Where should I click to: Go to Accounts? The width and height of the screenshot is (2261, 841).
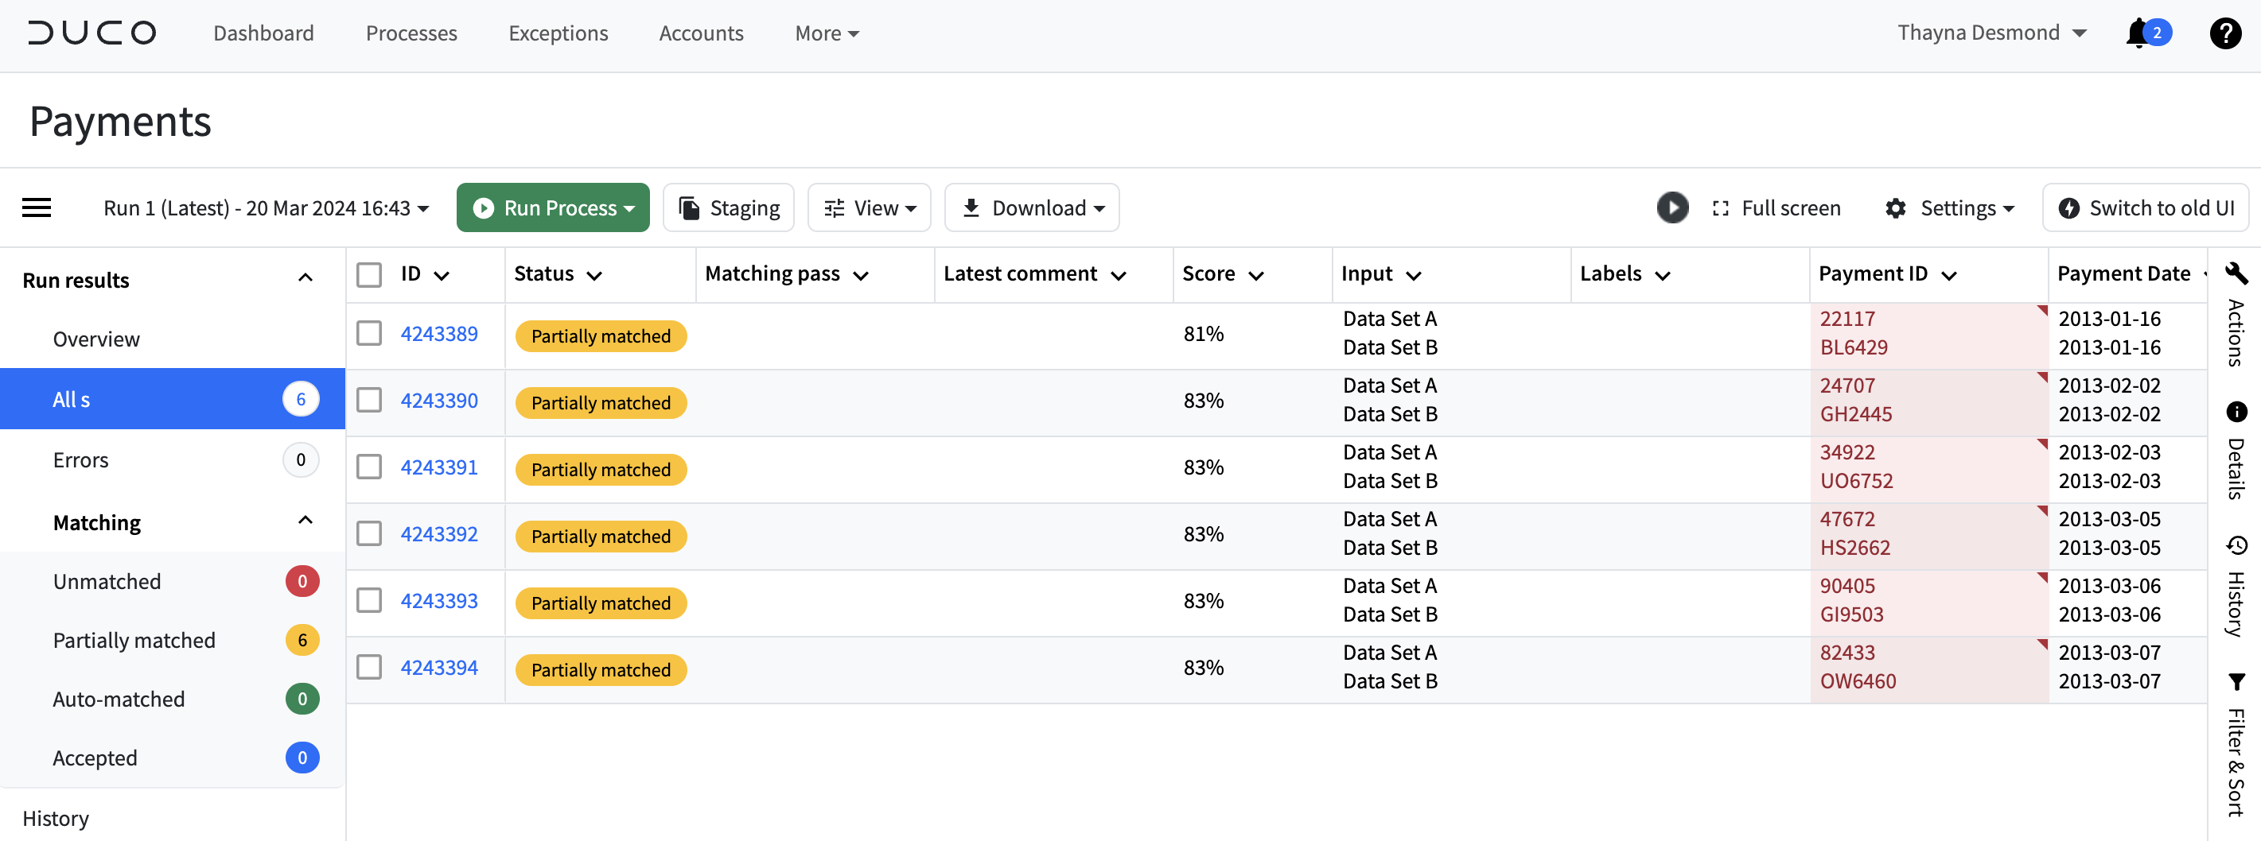702,33
